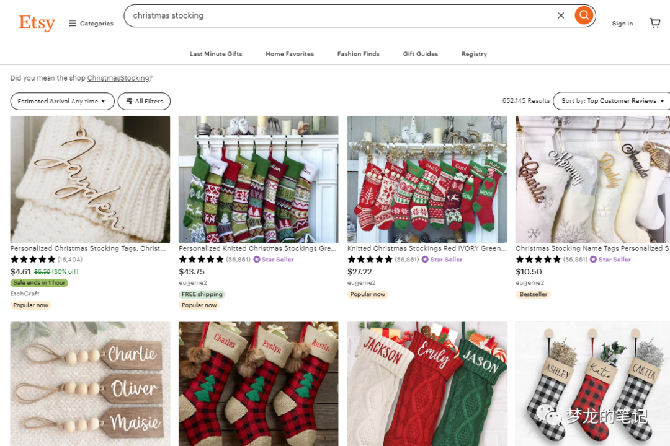Click the eugenie2 shop name under $10.50
Viewport: 670px width, 446px height.
point(530,283)
